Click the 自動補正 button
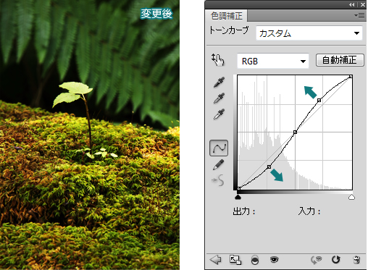Image resolution: width=368 pixels, height=270 pixels. click(340, 60)
